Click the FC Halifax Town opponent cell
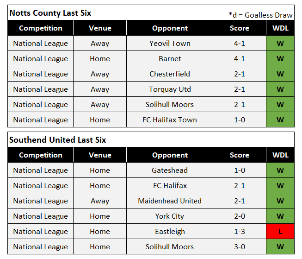This screenshot has height=259, width=302. coord(170,120)
